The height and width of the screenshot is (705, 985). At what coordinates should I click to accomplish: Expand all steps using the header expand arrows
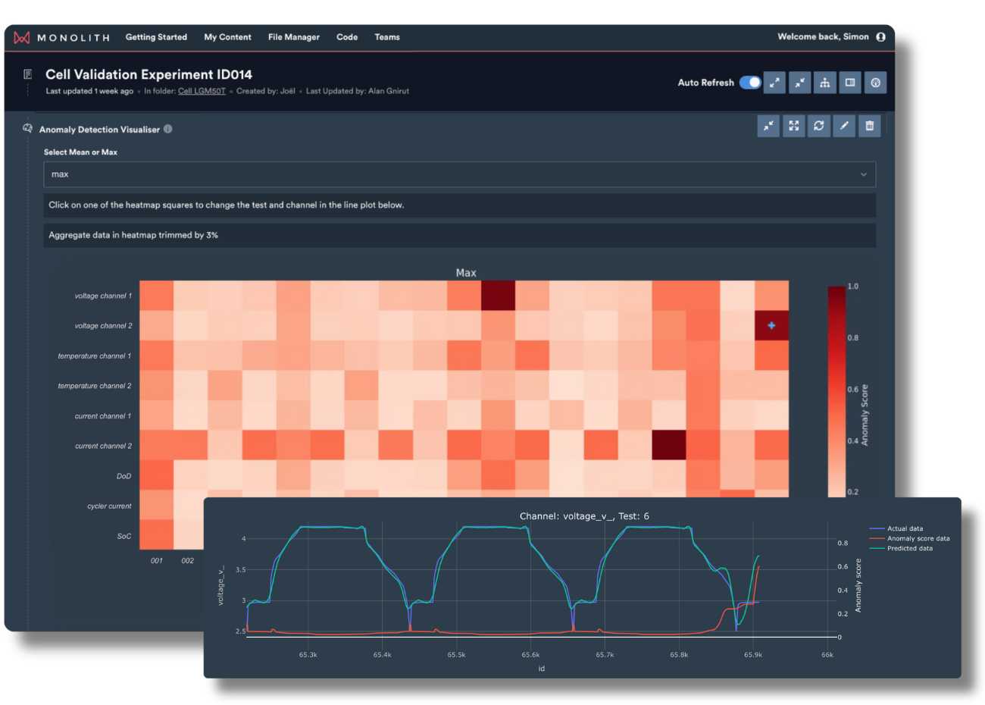pos(774,83)
